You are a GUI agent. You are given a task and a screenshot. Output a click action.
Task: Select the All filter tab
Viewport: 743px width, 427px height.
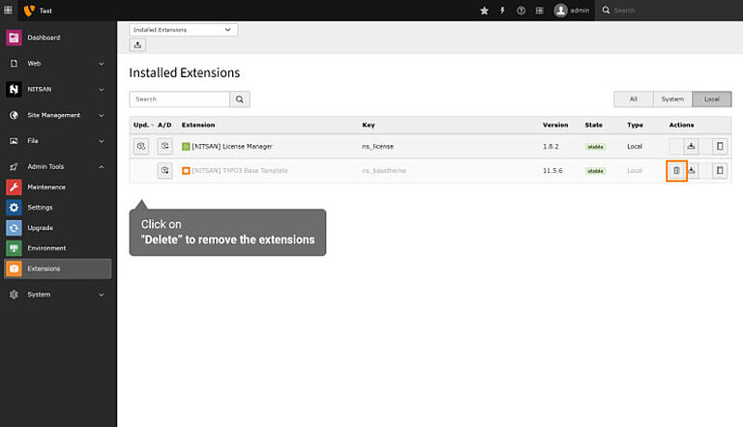633,99
